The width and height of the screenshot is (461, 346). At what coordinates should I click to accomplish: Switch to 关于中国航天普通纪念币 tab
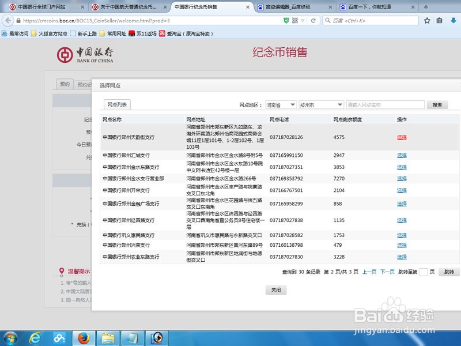(x=129, y=7)
